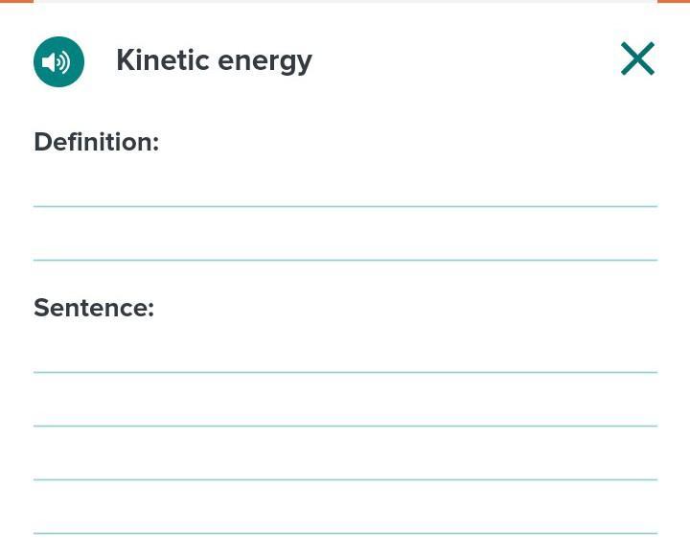The height and width of the screenshot is (557, 690).
Task: Click the word "Kinetic" in the title
Action: click(162, 60)
